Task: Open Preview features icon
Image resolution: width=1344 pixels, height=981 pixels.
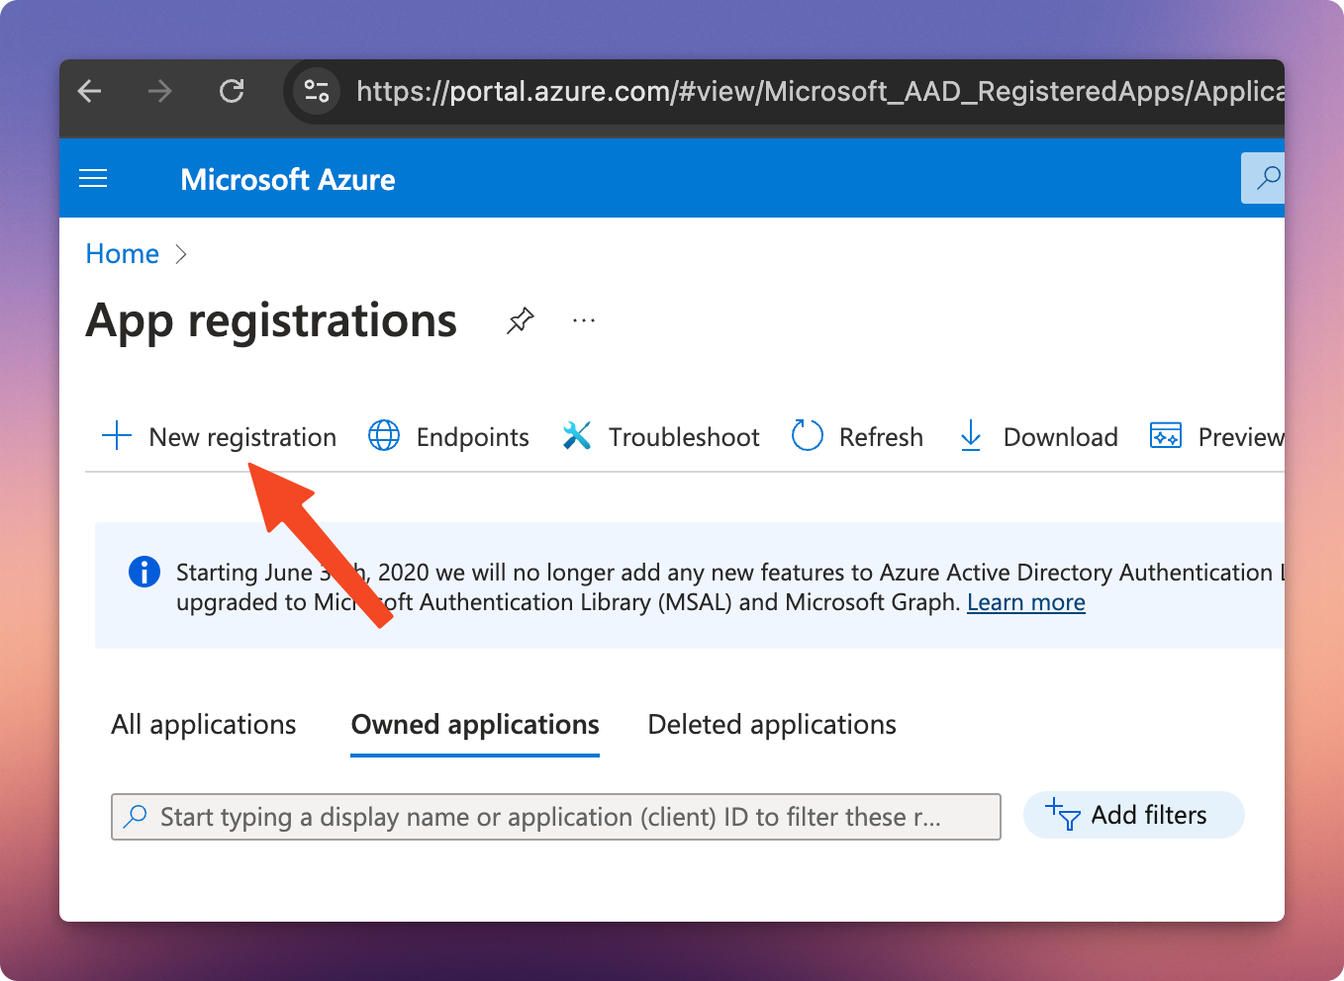Action: [x=1165, y=435]
